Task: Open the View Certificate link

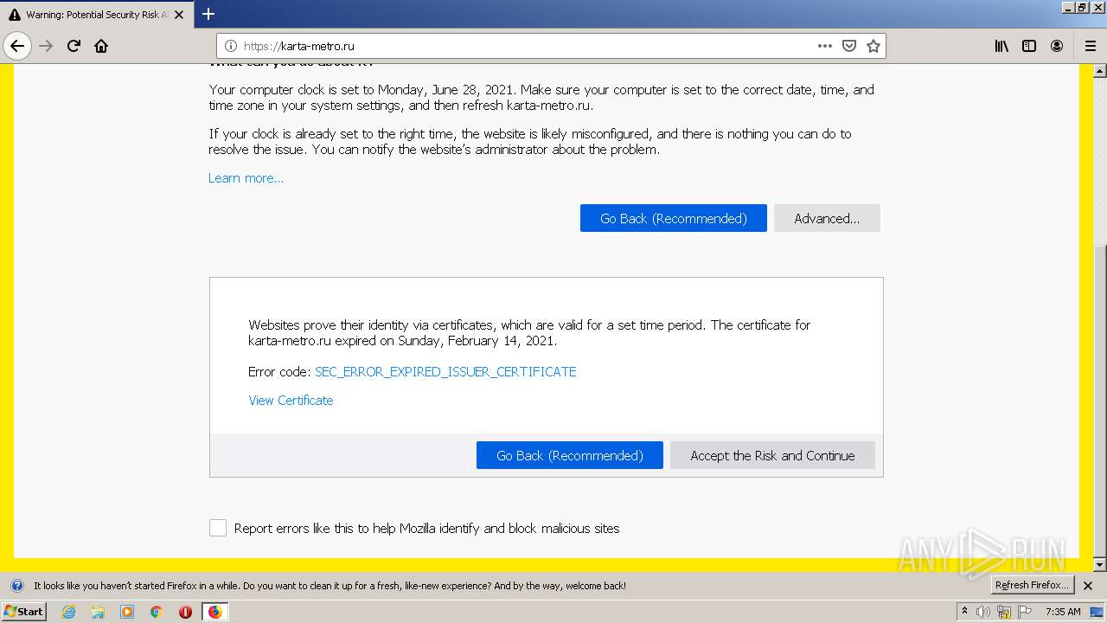Action: [291, 400]
